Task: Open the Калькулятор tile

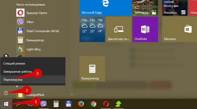Action: point(92,69)
